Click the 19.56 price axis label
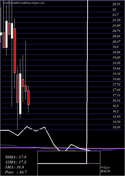Viewport: 125px width, 176px height. [116, 52]
